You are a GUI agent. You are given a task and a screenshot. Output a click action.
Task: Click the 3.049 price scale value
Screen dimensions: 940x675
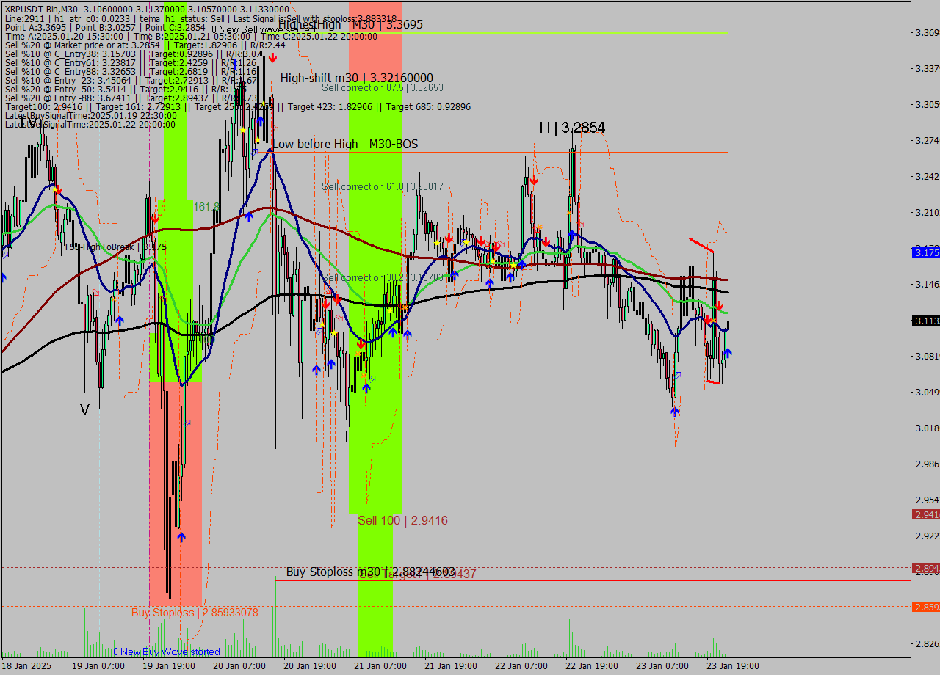click(927, 392)
